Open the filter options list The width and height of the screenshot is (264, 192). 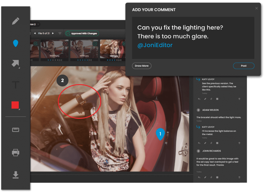[60, 33]
